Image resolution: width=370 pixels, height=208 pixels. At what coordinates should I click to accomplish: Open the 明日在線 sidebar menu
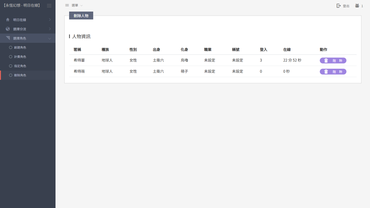click(28, 20)
